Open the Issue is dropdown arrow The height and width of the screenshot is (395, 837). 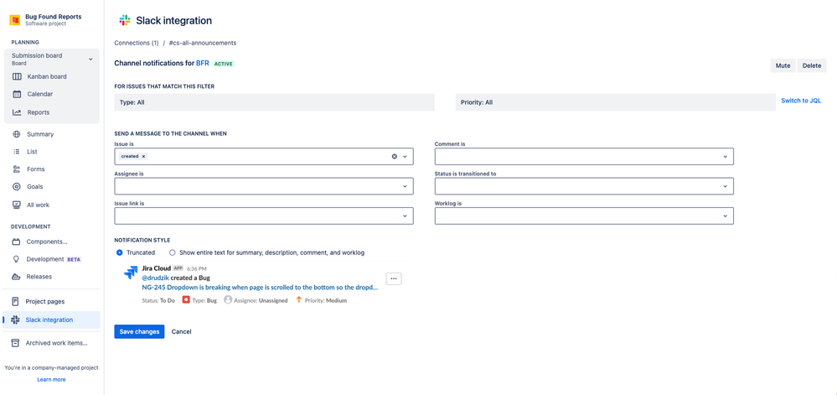coord(406,157)
